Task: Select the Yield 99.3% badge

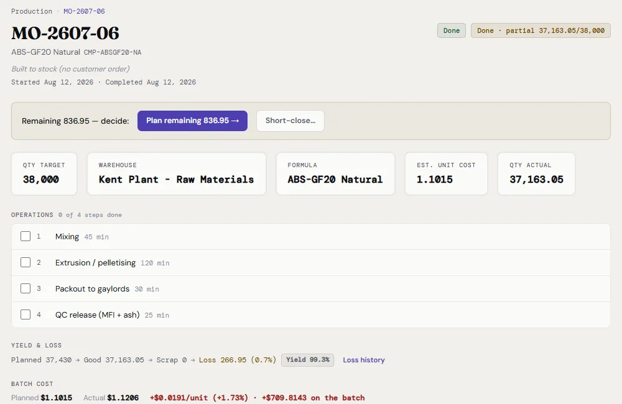Action: (x=308, y=360)
